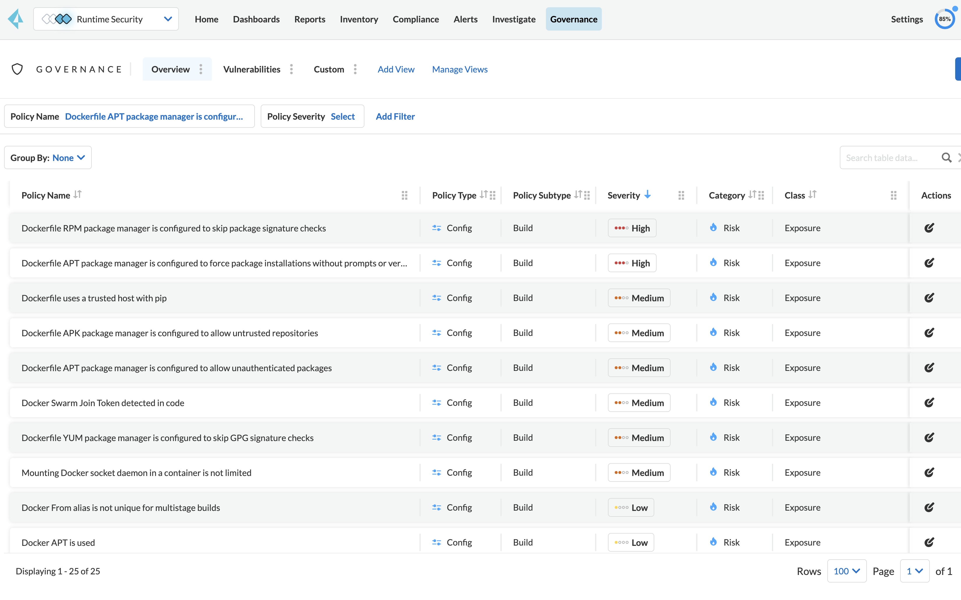The image size is (961, 600).
Task: Toggle sort on Class column
Action: (x=812, y=194)
